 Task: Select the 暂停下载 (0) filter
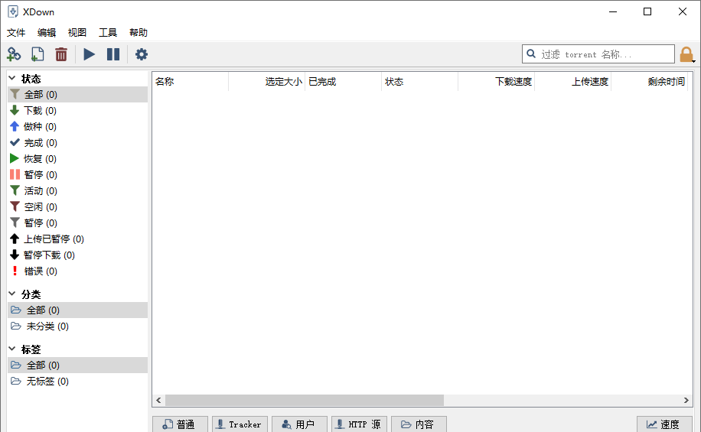click(x=78, y=255)
